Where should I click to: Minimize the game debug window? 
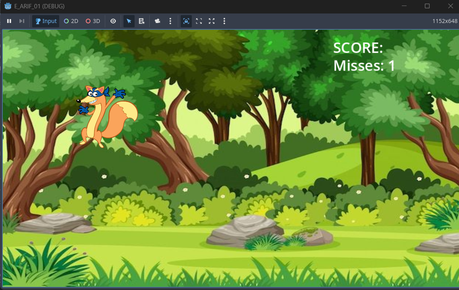tap(404, 6)
